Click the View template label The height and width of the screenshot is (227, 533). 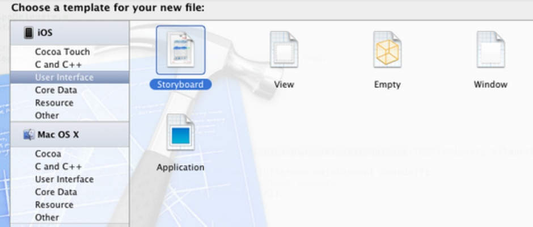pyautogui.click(x=284, y=85)
